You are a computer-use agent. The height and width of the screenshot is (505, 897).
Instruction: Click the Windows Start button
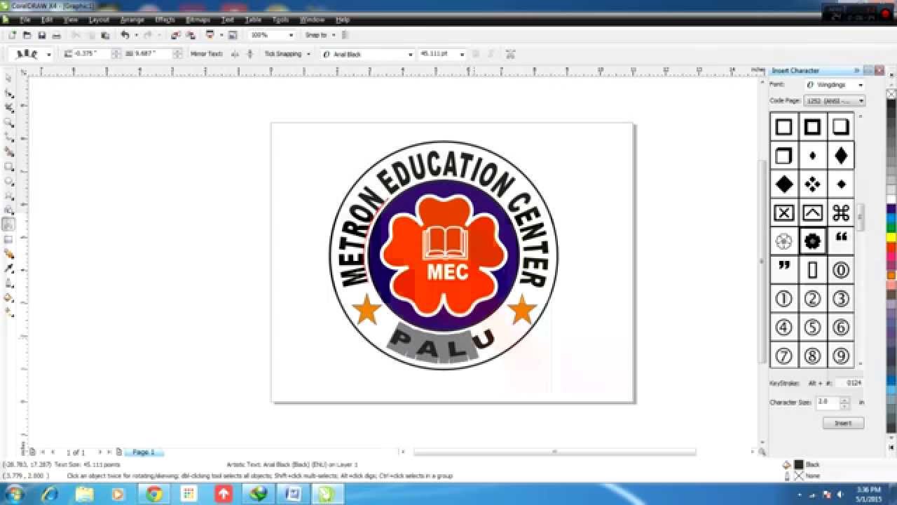click(14, 494)
